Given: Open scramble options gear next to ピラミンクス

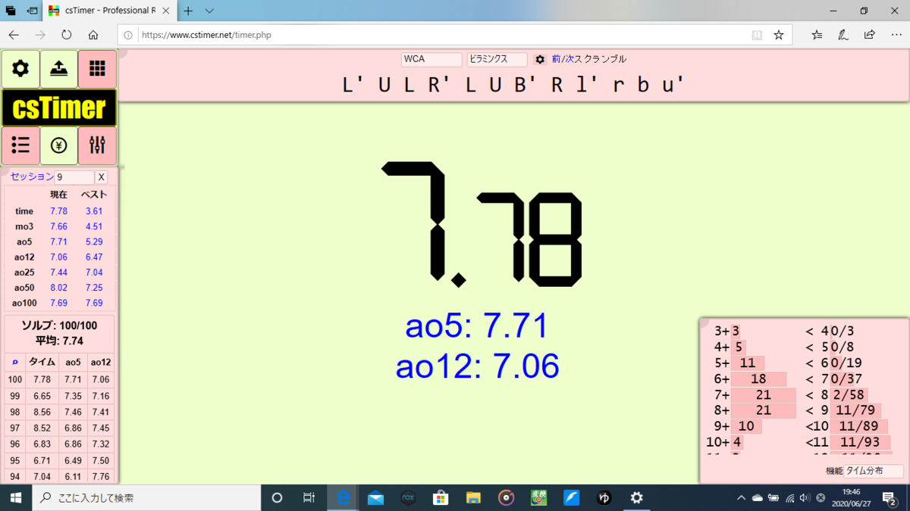Looking at the screenshot, I should 540,59.
